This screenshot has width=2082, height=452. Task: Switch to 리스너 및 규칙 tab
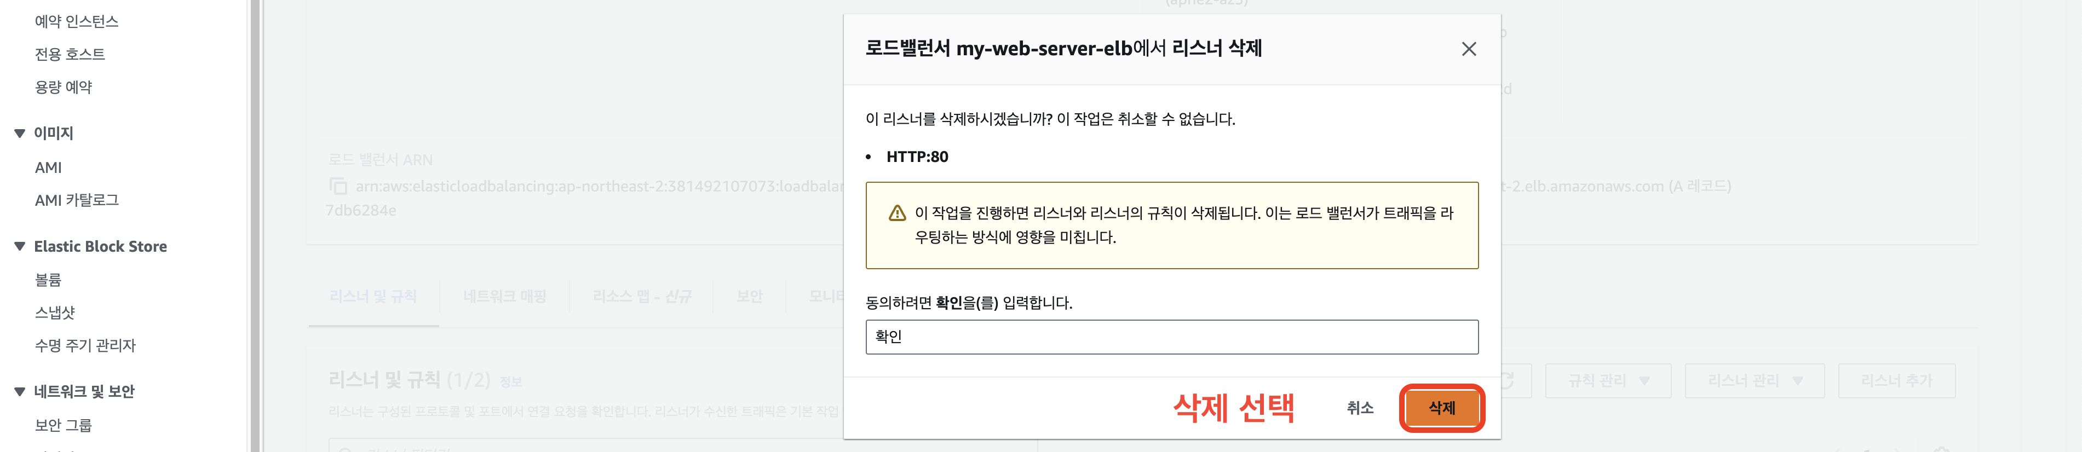tap(373, 296)
